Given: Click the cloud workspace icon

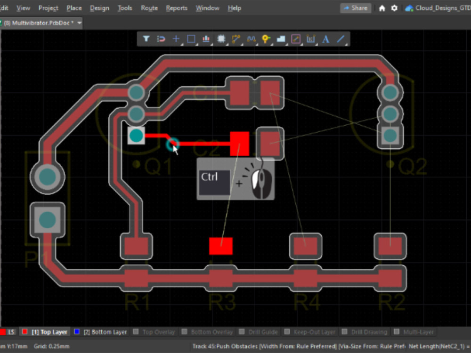Looking at the screenshot, I should tap(409, 8).
